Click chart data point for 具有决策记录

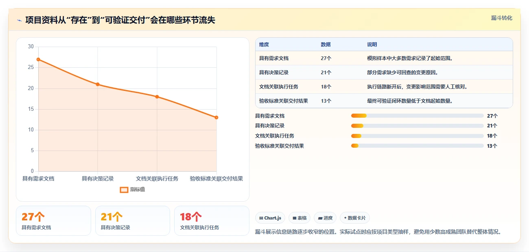click(x=98, y=84)
